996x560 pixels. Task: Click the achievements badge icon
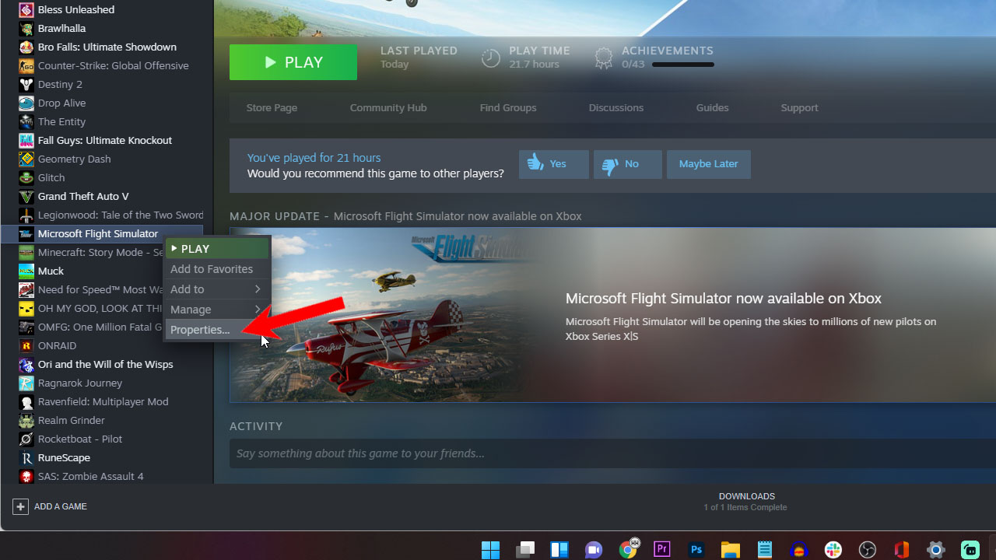click(x=603, y=57)
